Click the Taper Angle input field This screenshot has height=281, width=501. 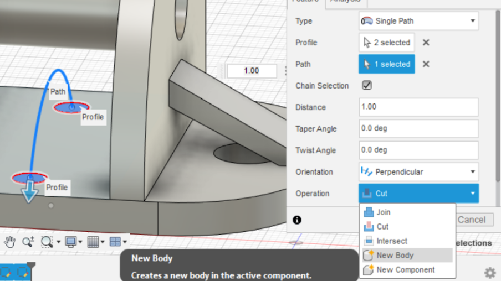[418, 128]
